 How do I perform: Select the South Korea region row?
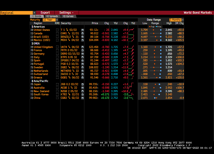pos(41,94)
